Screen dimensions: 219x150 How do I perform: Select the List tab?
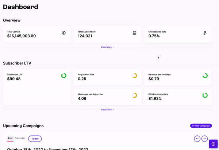(10, 138)
